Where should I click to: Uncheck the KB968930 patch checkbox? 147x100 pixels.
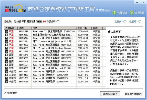(6, 48)
